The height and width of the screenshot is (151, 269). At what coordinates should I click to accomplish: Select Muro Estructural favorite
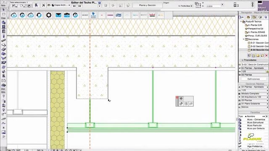click(x=255, y=122)
